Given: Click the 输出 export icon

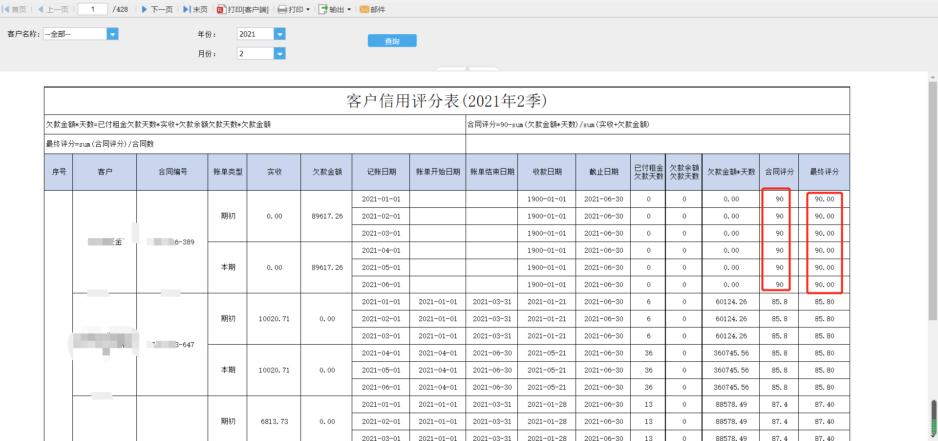Looking at the screenshot, I should tap(323, 9).
